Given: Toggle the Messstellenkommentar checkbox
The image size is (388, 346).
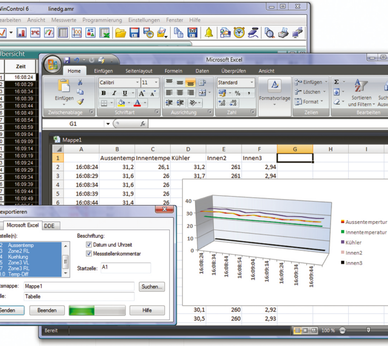Looking at the screenshot, I should tap(89, 253).
